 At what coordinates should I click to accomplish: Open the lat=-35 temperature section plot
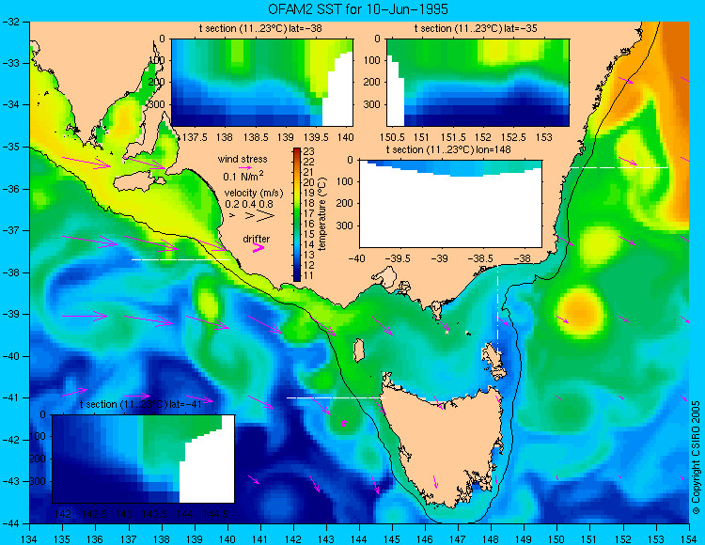(478, 83)
